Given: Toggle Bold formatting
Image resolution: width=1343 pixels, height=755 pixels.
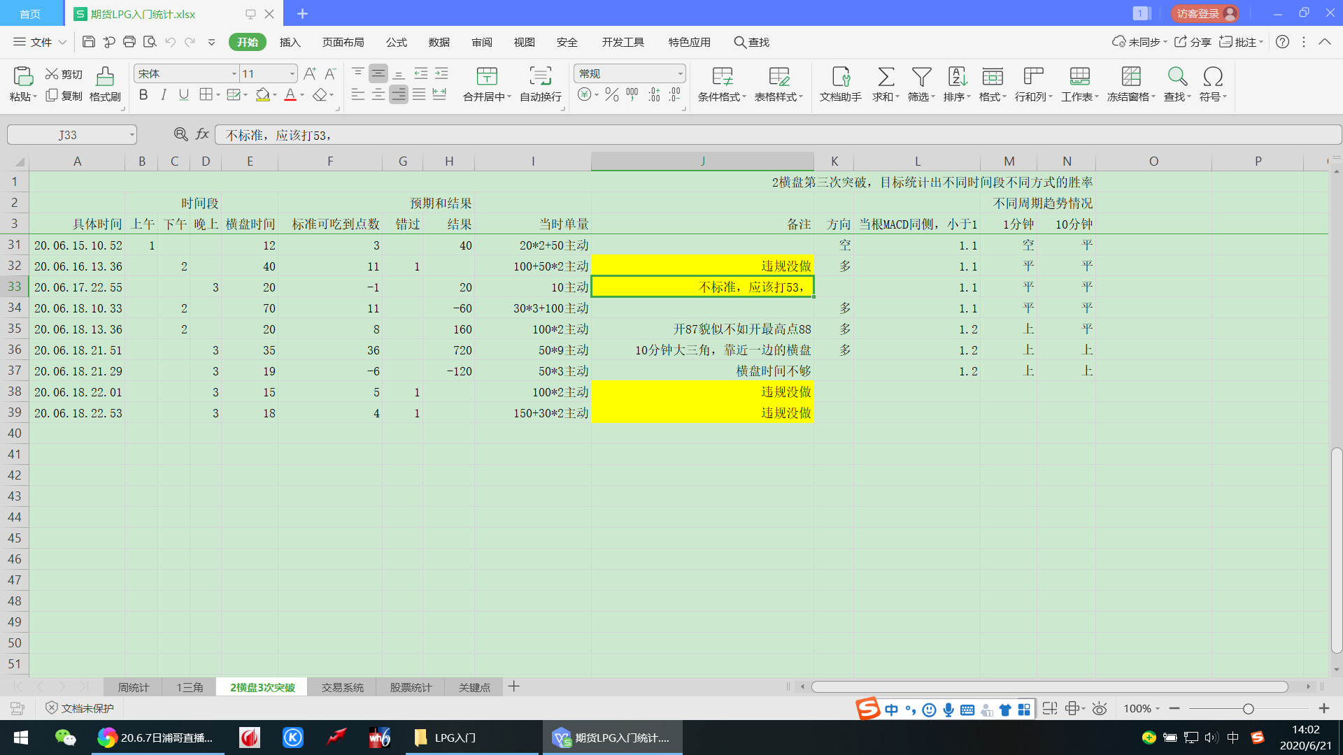Looking at the screenshot, I should tap(143, 94).
